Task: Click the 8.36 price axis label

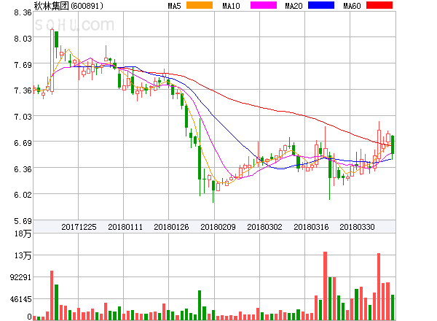Action: (x=23, y=12)
